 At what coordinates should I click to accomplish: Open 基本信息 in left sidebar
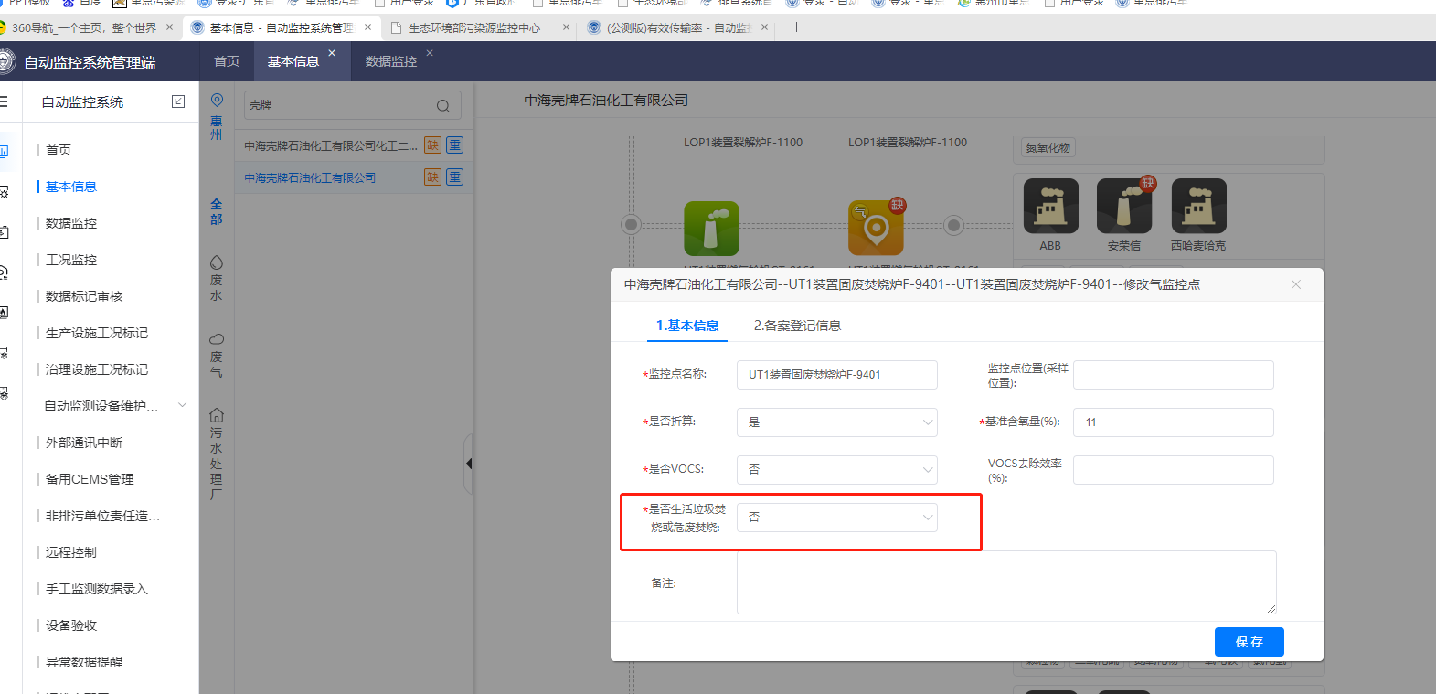(x=71, y=187)
